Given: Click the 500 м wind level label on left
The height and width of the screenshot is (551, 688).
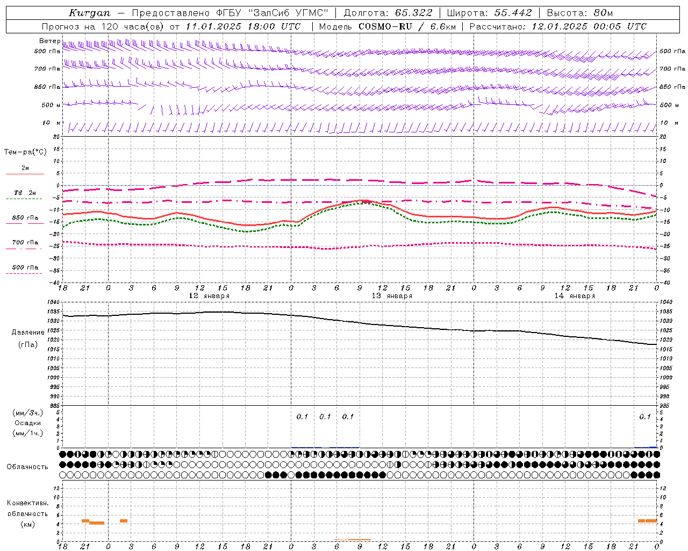Looking at the screenshot, I should pyautogui.click(x=51, y=105).
